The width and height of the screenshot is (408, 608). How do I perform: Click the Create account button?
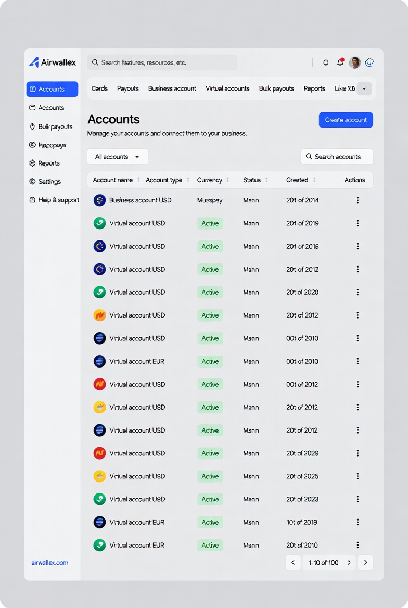346,120
